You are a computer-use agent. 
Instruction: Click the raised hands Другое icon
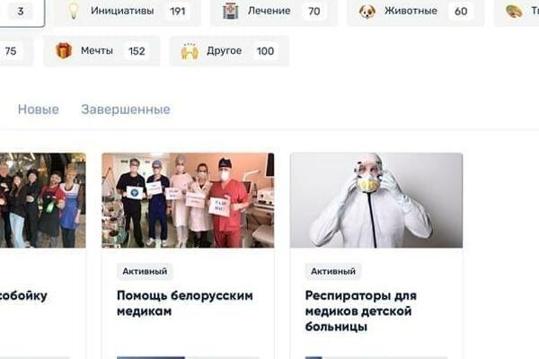click(x=190, y=51)
